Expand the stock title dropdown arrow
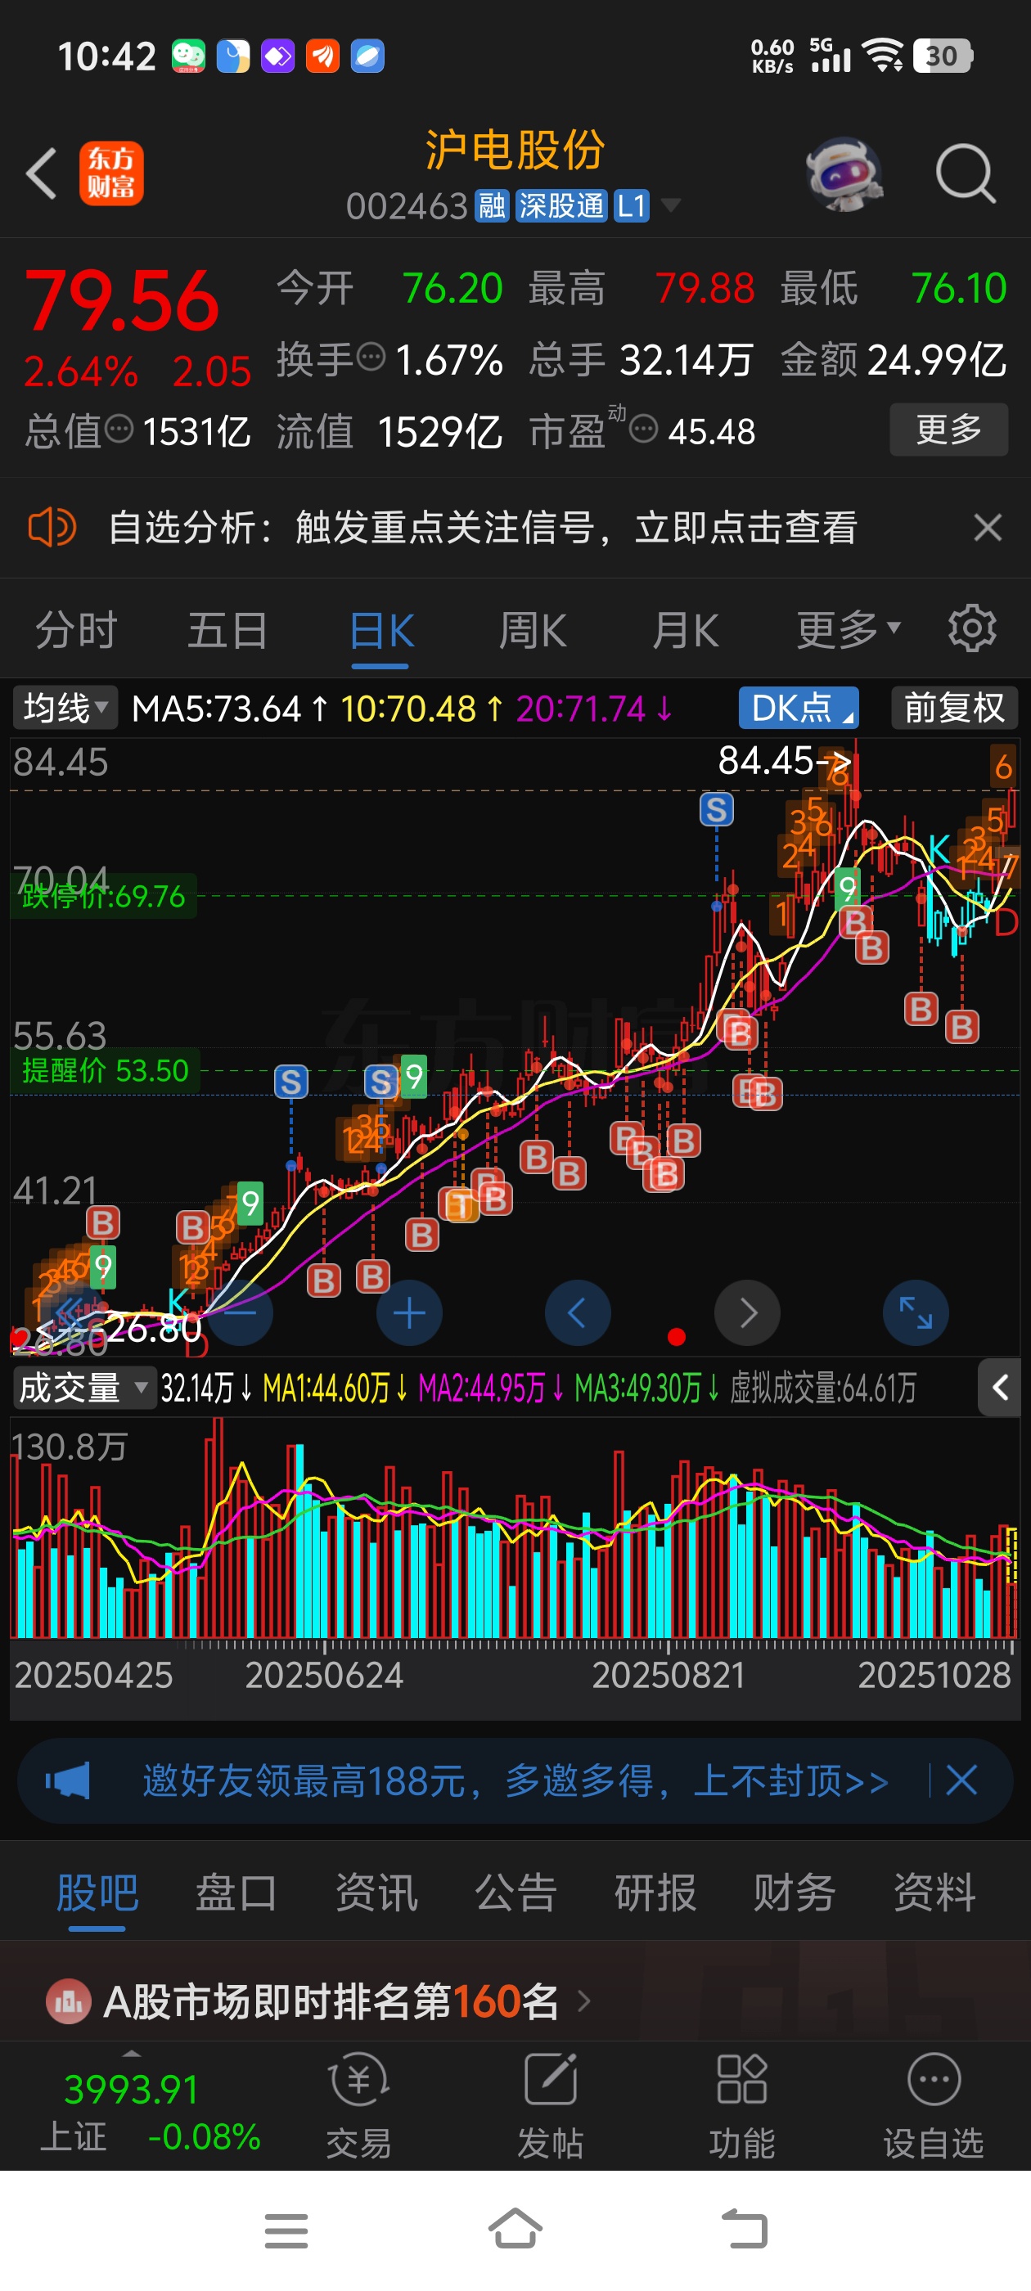1031x2291 pixels. pyautogui.click(x=671, y=205)
